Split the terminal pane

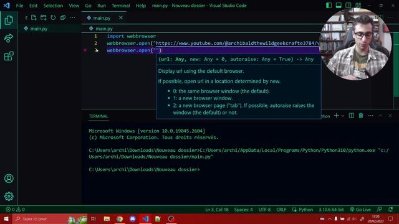[352, 116]
